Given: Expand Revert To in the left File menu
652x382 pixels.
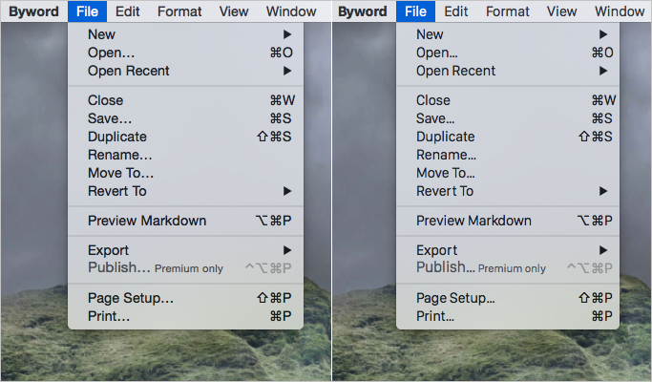Looking at the screenshot, I should click(185, 191).
